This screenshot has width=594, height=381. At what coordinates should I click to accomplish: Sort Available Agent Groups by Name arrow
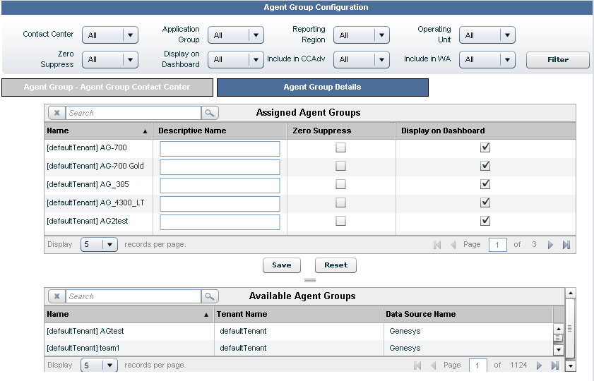206,315
